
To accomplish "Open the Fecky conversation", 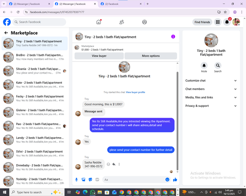I will tap(34, 98).
